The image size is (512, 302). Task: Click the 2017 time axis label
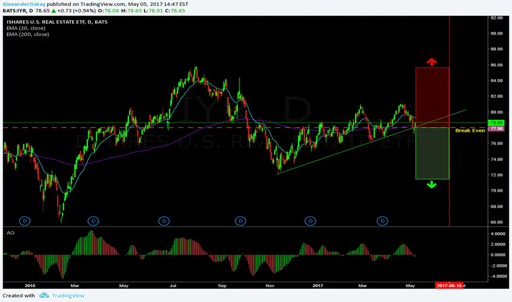318,286
